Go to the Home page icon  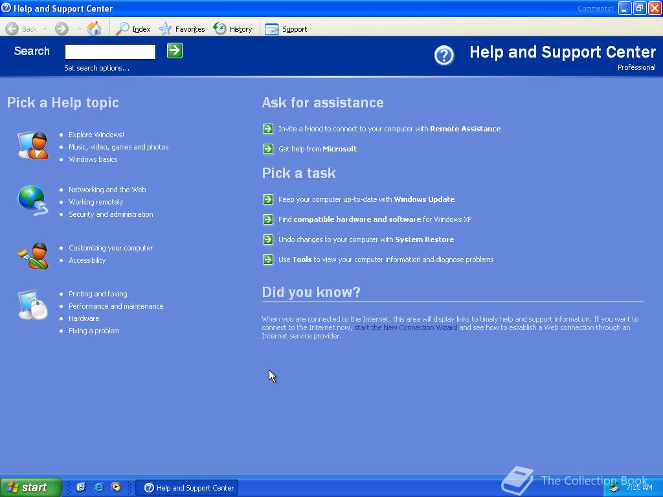coord(95,28)
